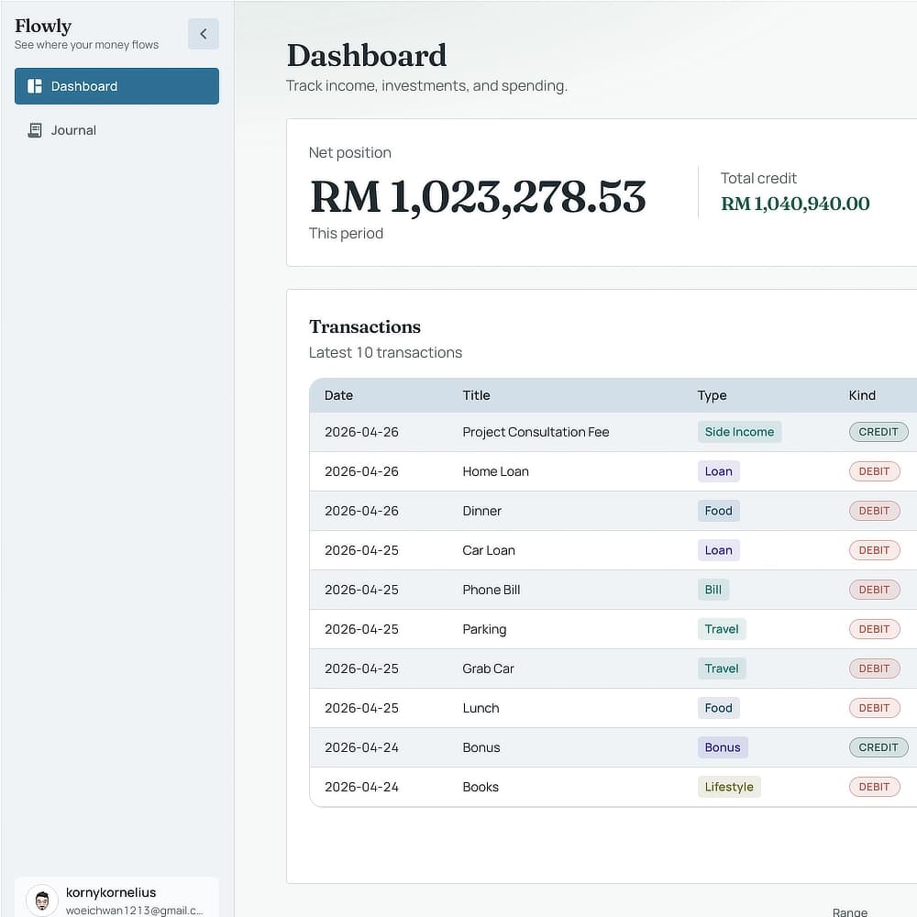This screenshot has width=917, height=917.
Task: Click the Title column header
Action: 476,395
